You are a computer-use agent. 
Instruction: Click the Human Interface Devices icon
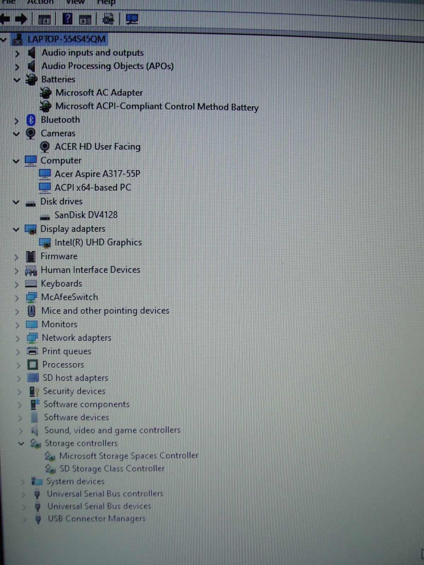[31, 270]
